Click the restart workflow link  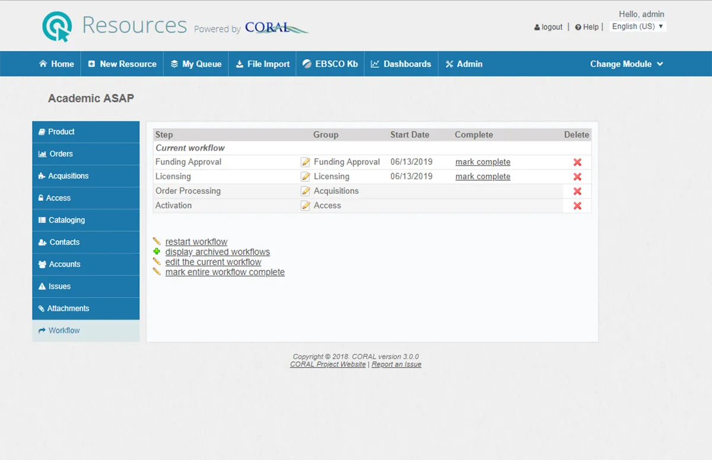[196, 242]
